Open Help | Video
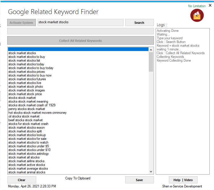214x190 pixels. click(183, 180)
